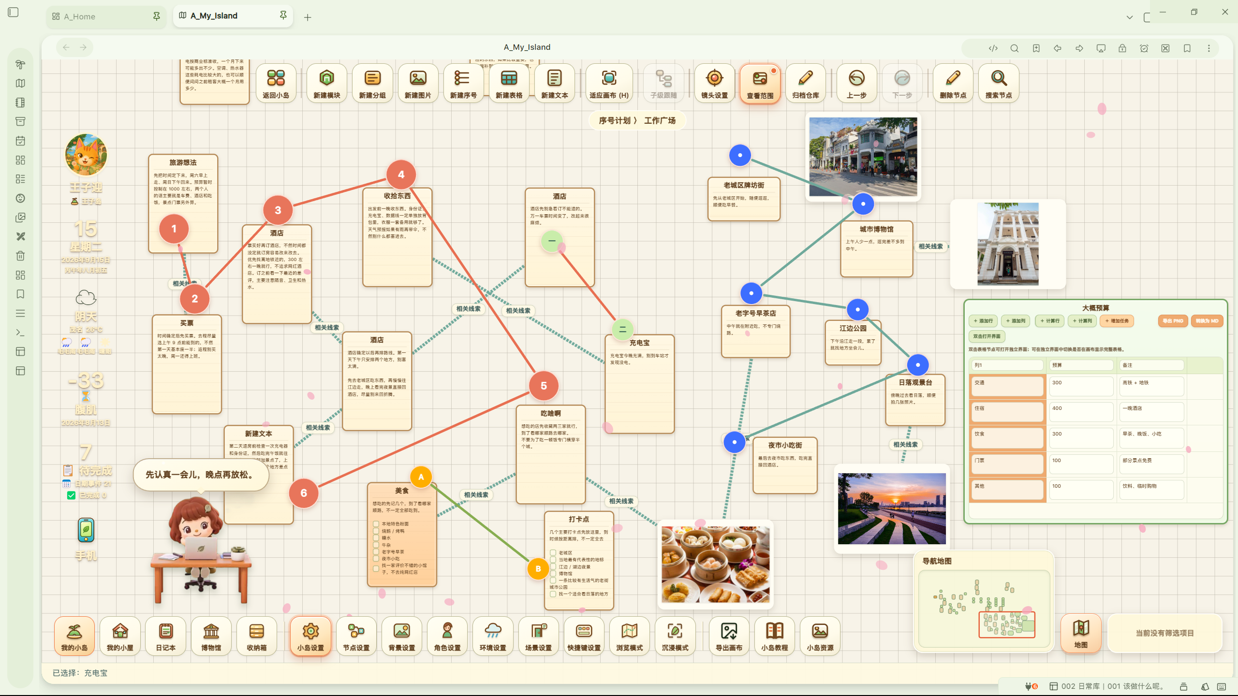This screenshot has height=696, width=1238.
Task: Toggle the 查看范围 view range tool
Action: [x=760, y=83]
